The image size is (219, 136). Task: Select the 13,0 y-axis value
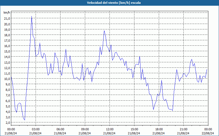tap(7, 63)
